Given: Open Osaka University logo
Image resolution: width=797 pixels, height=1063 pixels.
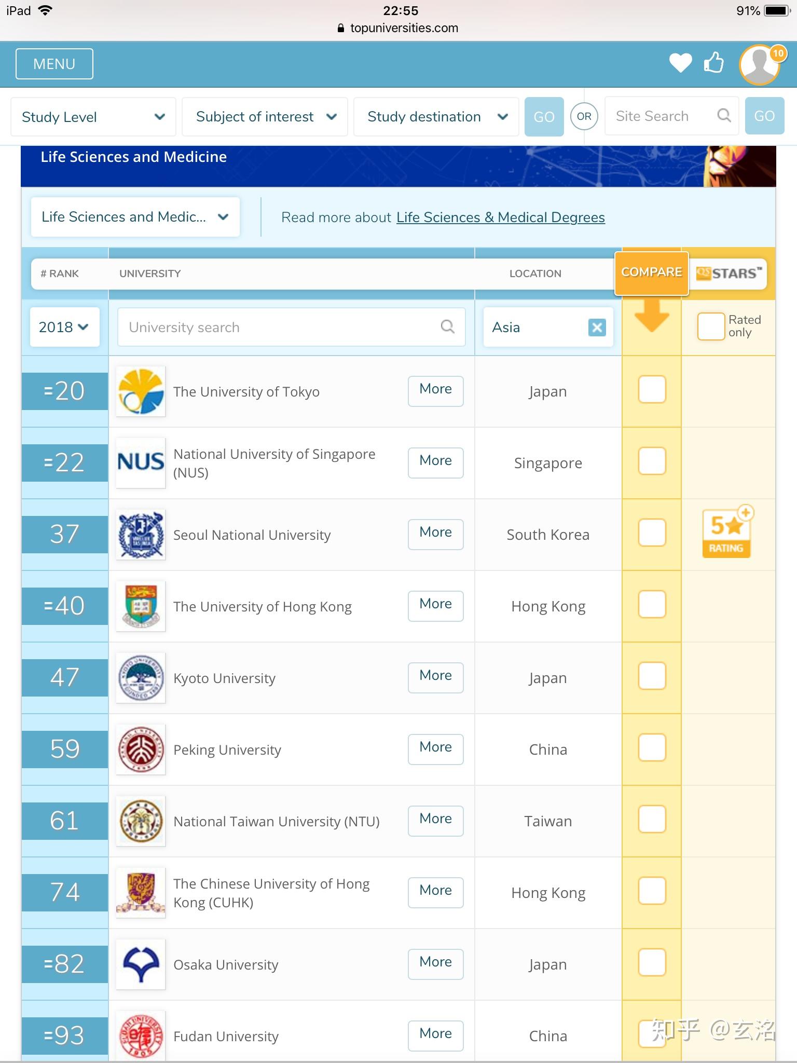Looking at the screenshot, I should (141, 964).
